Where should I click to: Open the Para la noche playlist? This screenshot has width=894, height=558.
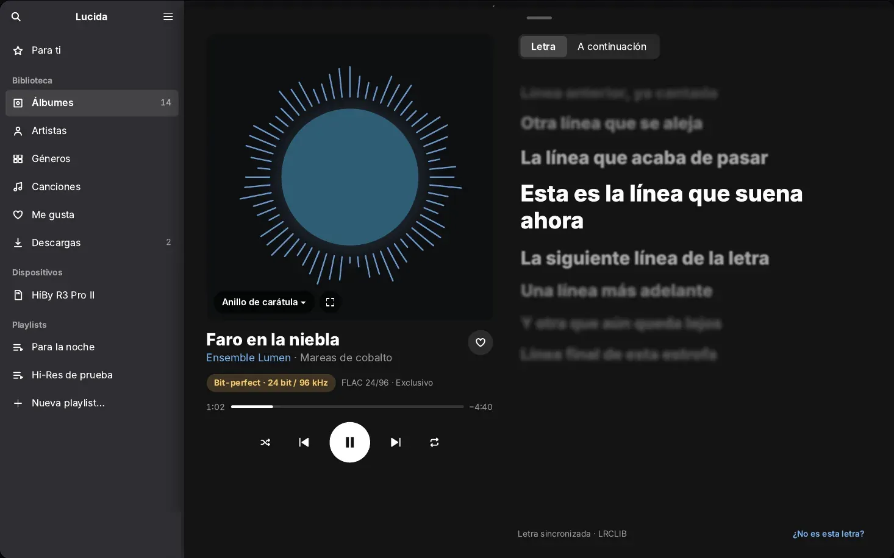click(92, 347)
